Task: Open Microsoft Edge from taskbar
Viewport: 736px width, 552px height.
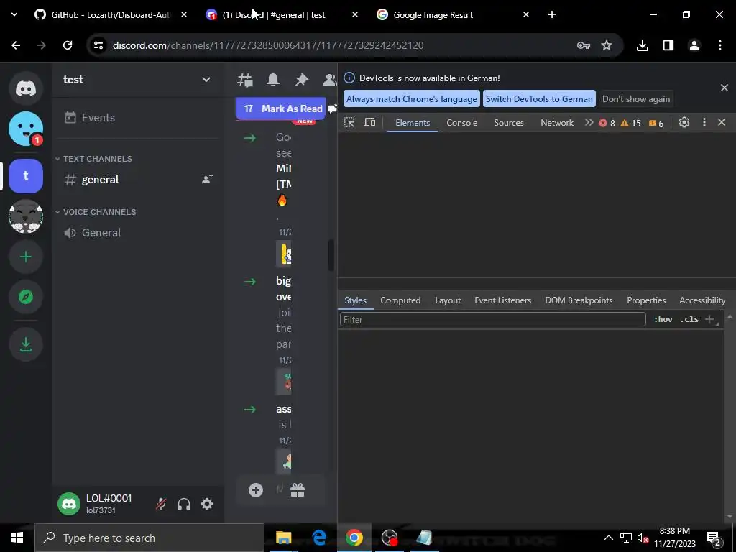Action: point(319,538)
